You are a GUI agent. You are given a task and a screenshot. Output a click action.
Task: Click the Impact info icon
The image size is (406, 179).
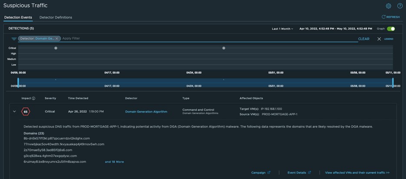[33, 98]
